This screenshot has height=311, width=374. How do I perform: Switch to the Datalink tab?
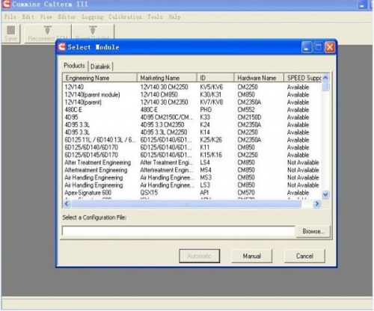(100, 67)
